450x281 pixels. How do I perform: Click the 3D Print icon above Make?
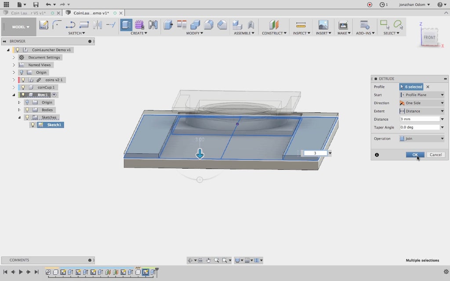343,25
